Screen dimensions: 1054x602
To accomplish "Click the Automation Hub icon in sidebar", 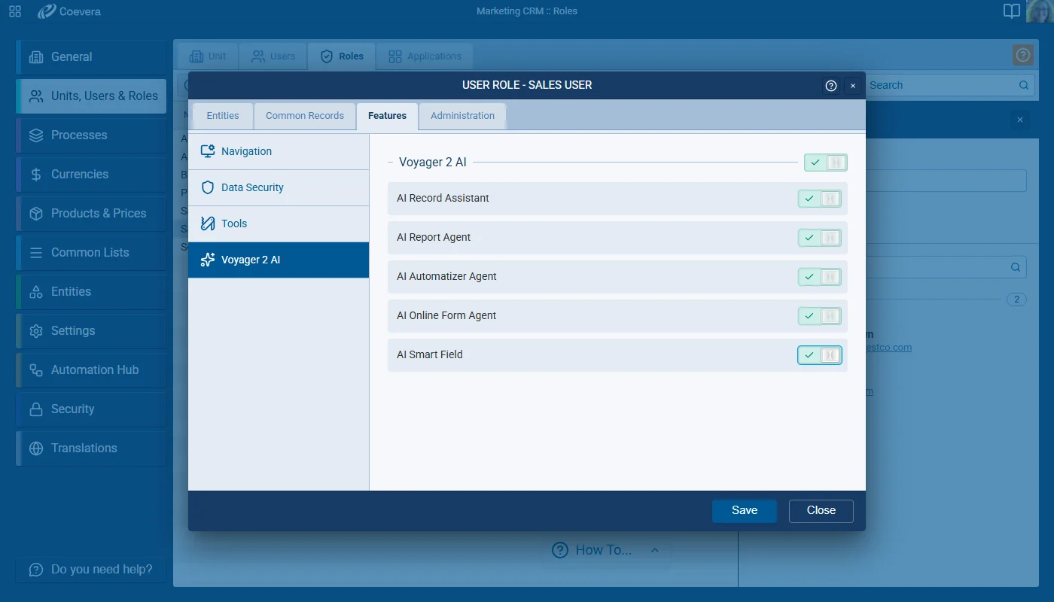I will click(35, 370).
